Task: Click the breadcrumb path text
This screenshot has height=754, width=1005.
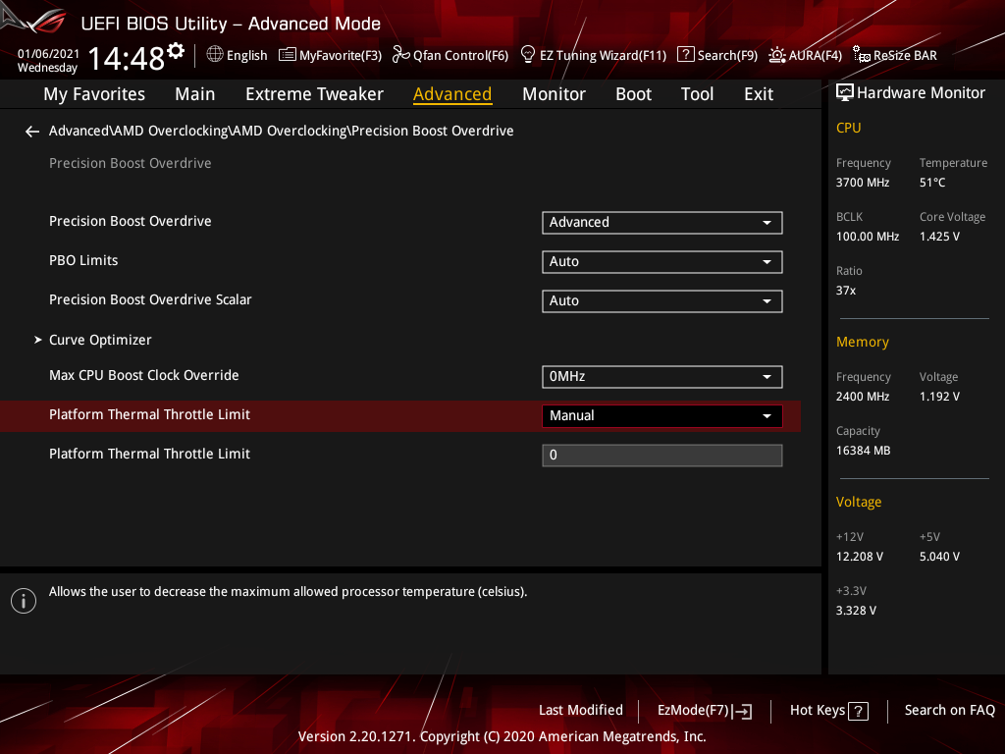Action: click(282, 131)
